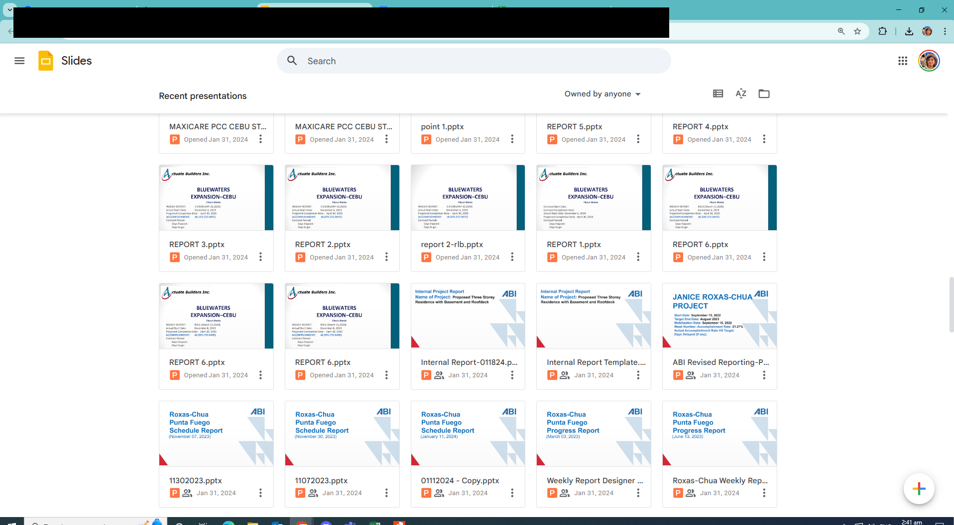Open the REPORT 1.pptx thumbnail
This screenshot has width=954, height=525.
point(594,198)
